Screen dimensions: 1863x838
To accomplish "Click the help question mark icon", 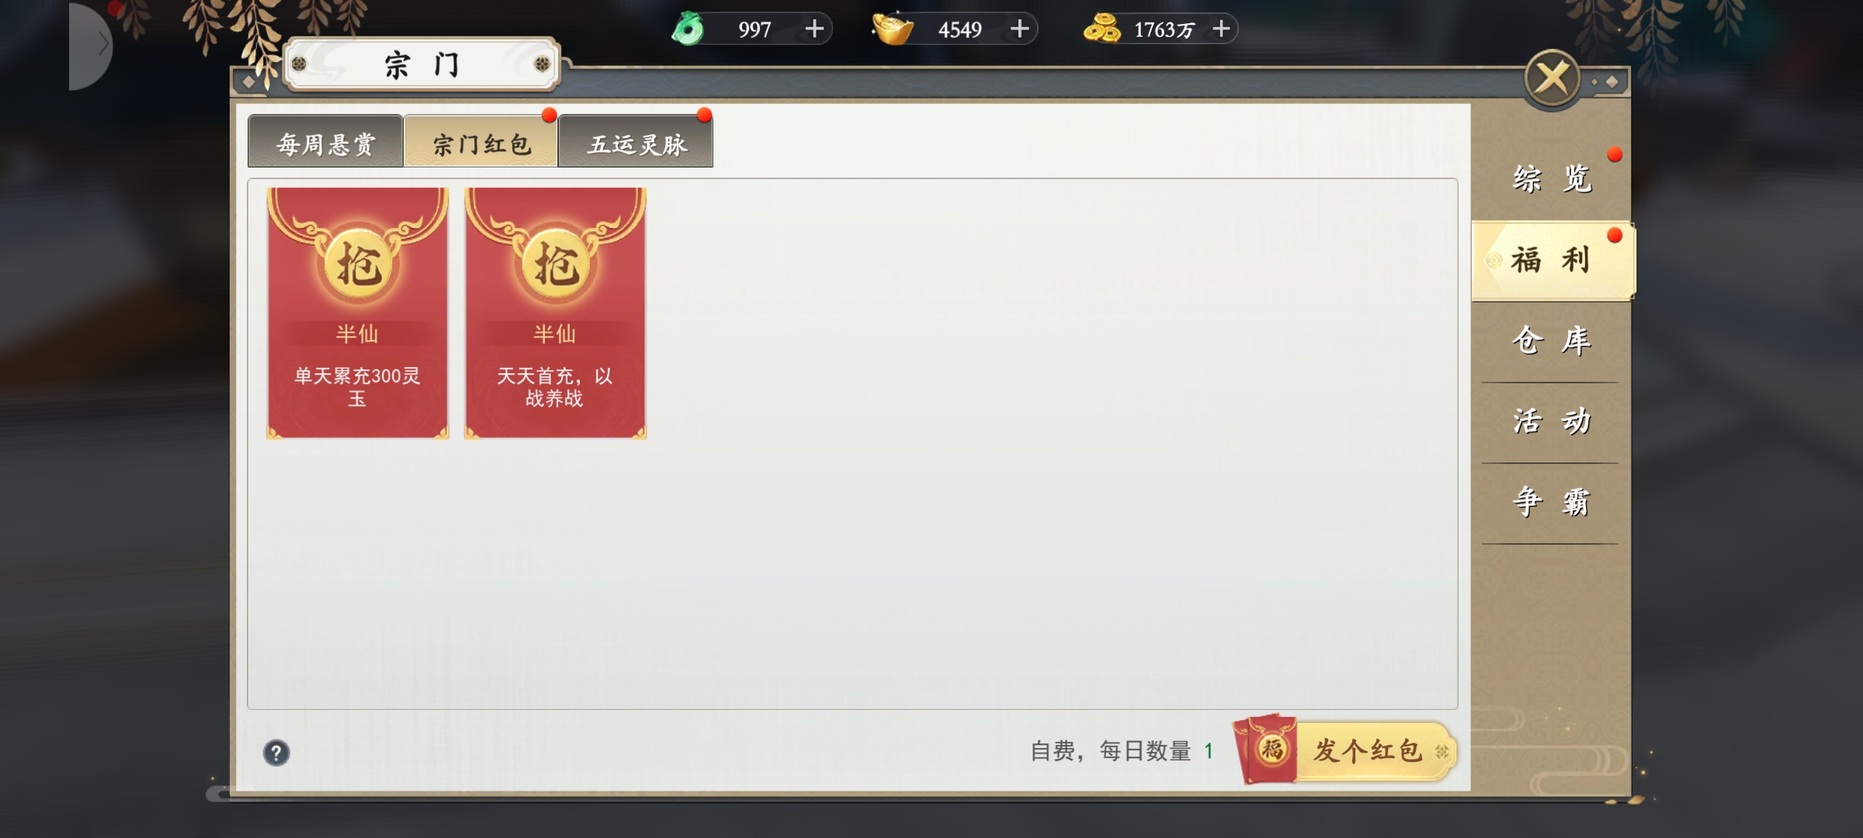I will pyautogui.click(x=276, y=753).
